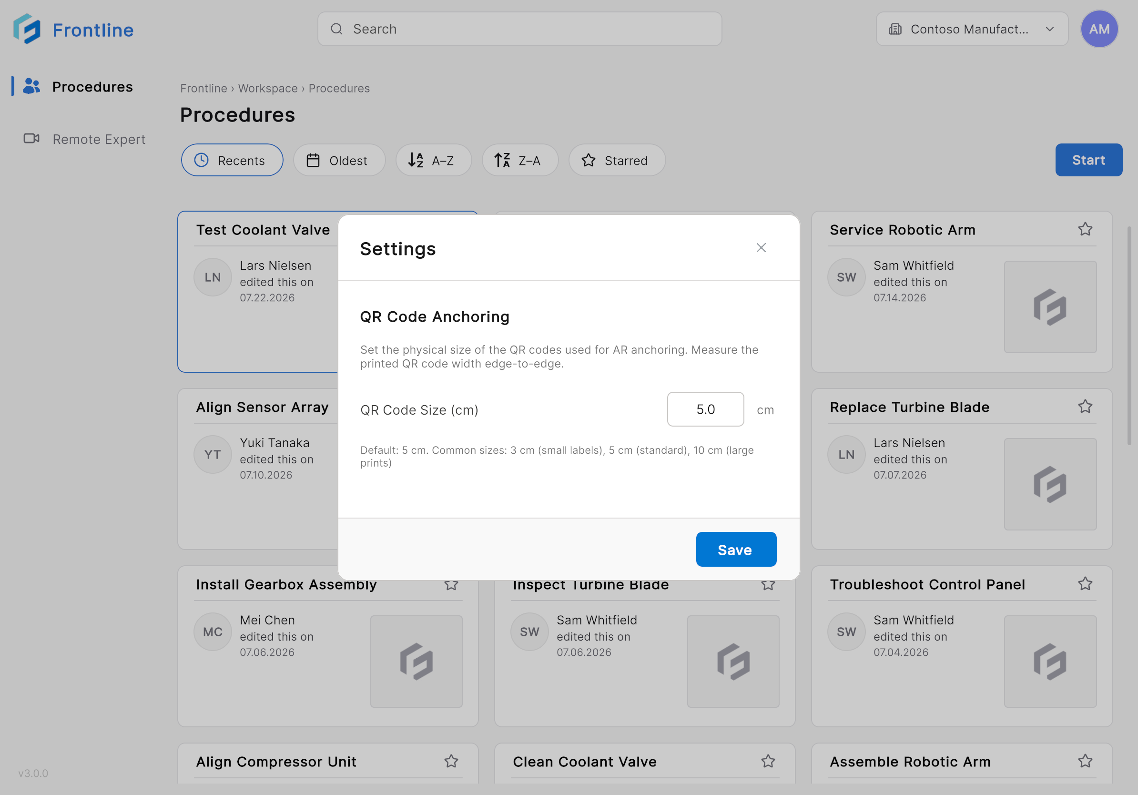Star the Assemble Robotic Arm procedure
The width and height of the screenshot is (1138, 795).
1085,761
